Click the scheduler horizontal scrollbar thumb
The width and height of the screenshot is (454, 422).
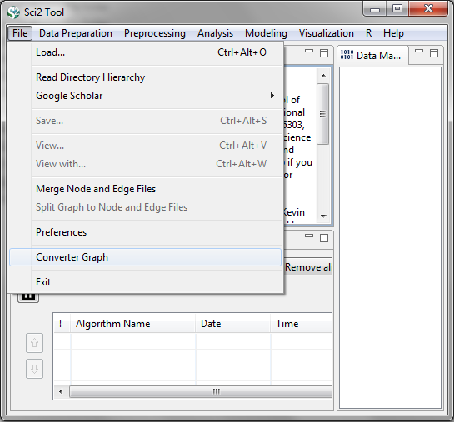coord(201,392)
